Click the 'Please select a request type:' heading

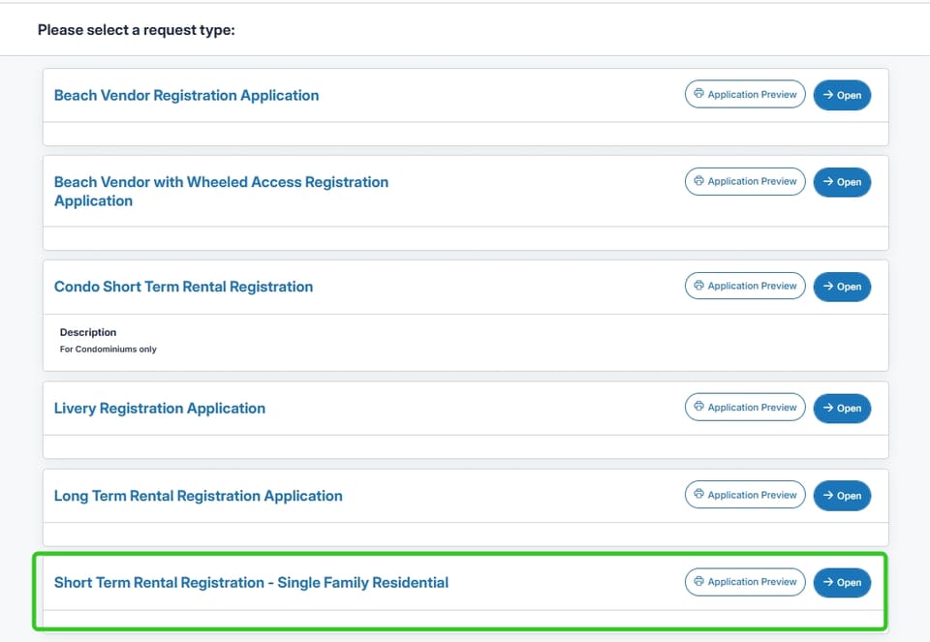pos(137,30)
